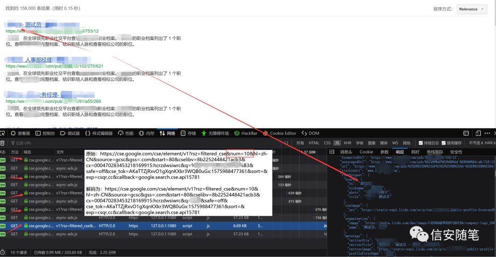
Task: Open the 耗时 timings tab
Action: pos(415,152)
